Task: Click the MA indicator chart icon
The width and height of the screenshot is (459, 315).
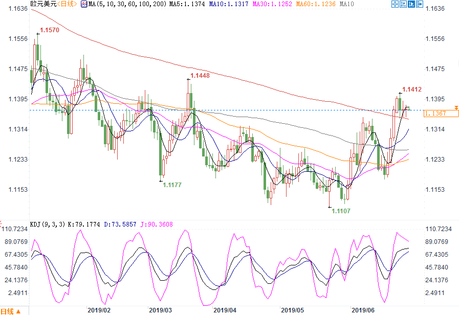Action: [84, 4]
